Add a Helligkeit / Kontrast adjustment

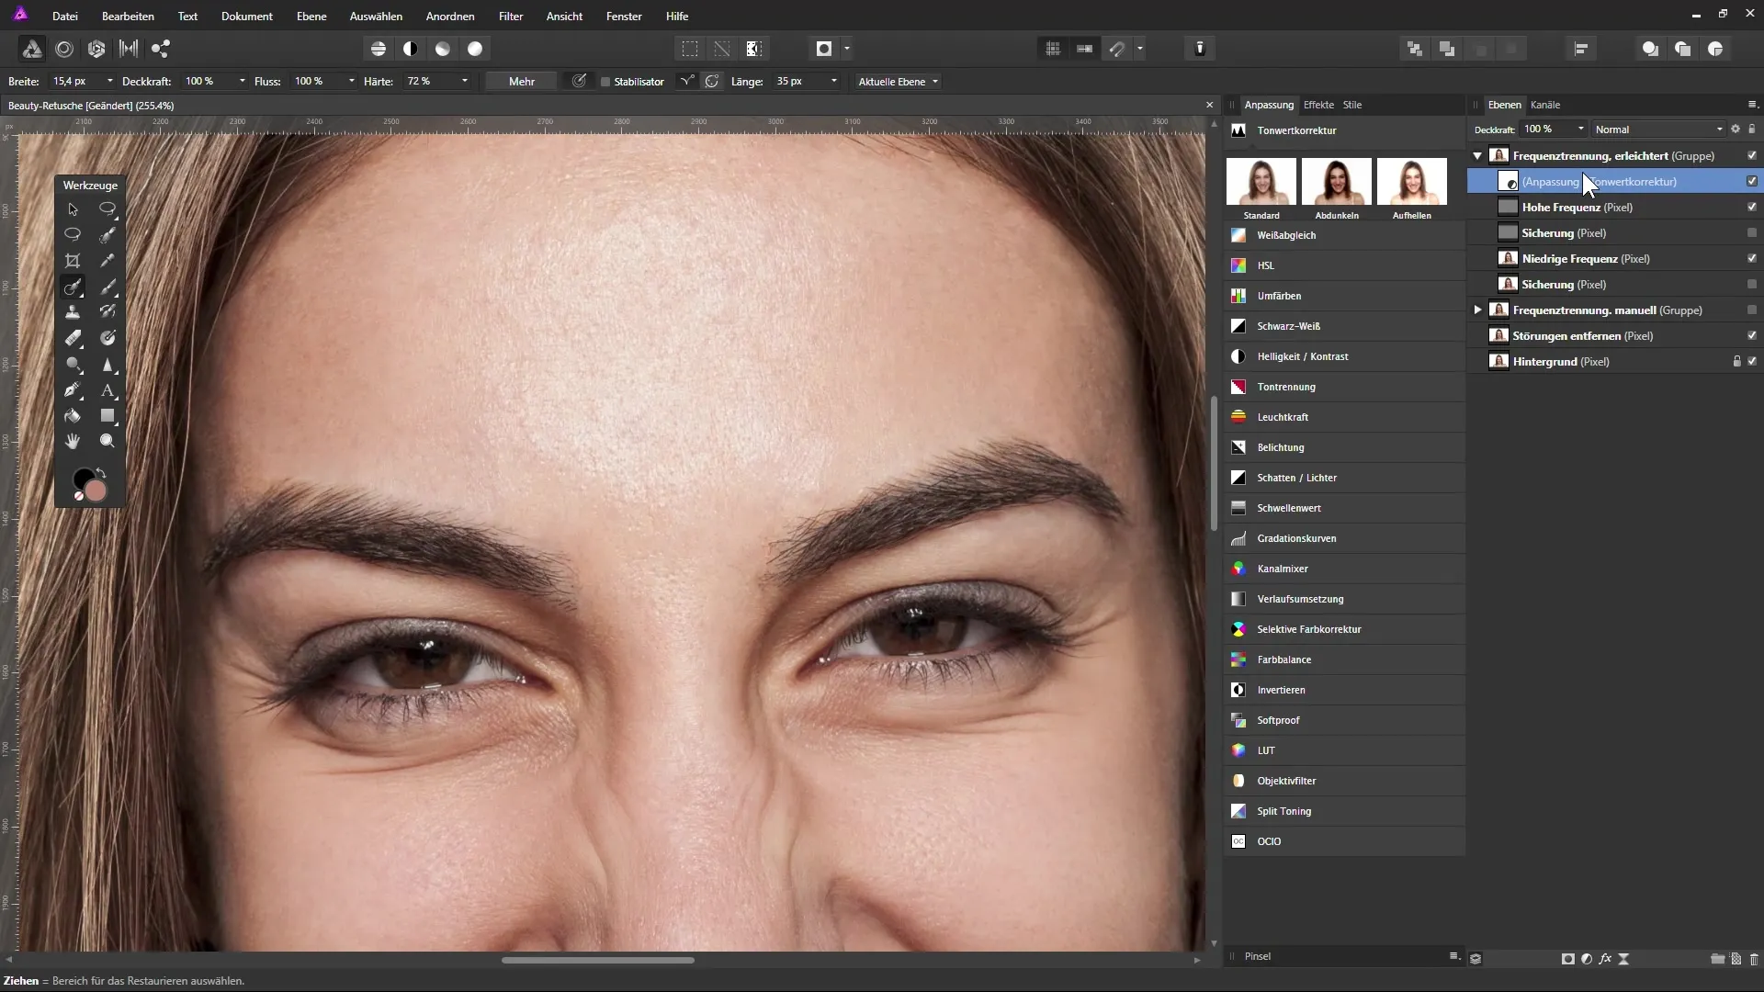point(1345,356)
